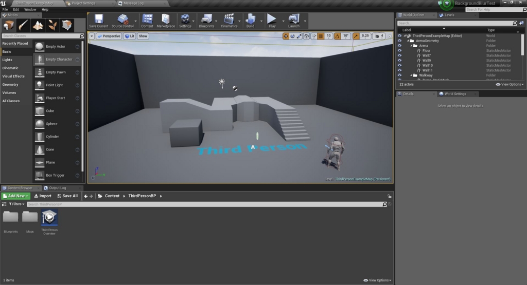Toggle grid snapping in viewport toolbar

pos(321,36)
